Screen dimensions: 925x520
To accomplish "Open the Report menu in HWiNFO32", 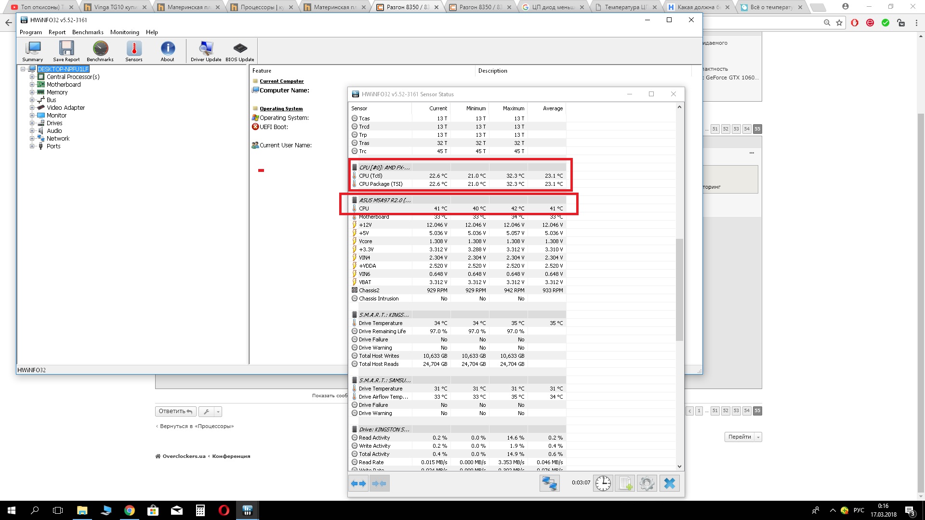I will 56,32.
